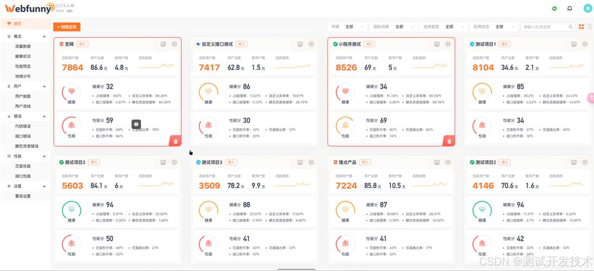The height and width of the screenshot is (271, 594).
Task: Open statistics chart icon on 官网 card
Action: pos(163,44)
